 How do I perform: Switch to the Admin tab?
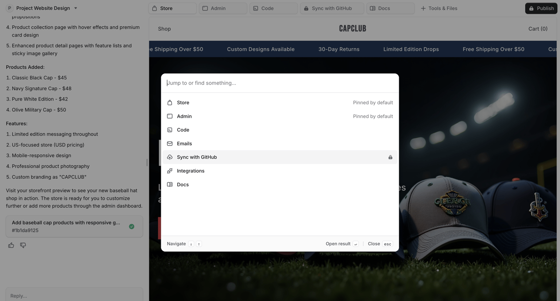[223, 8]
